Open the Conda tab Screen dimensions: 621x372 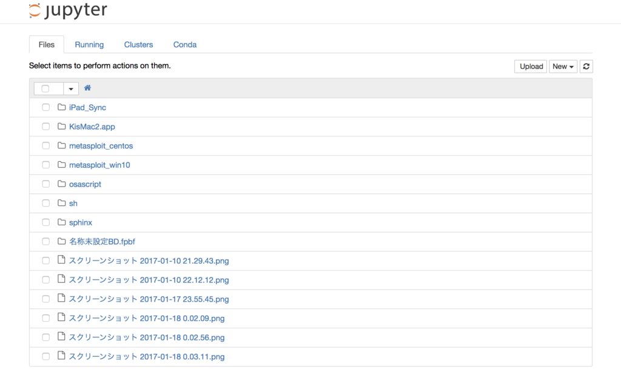click(184, 45)
